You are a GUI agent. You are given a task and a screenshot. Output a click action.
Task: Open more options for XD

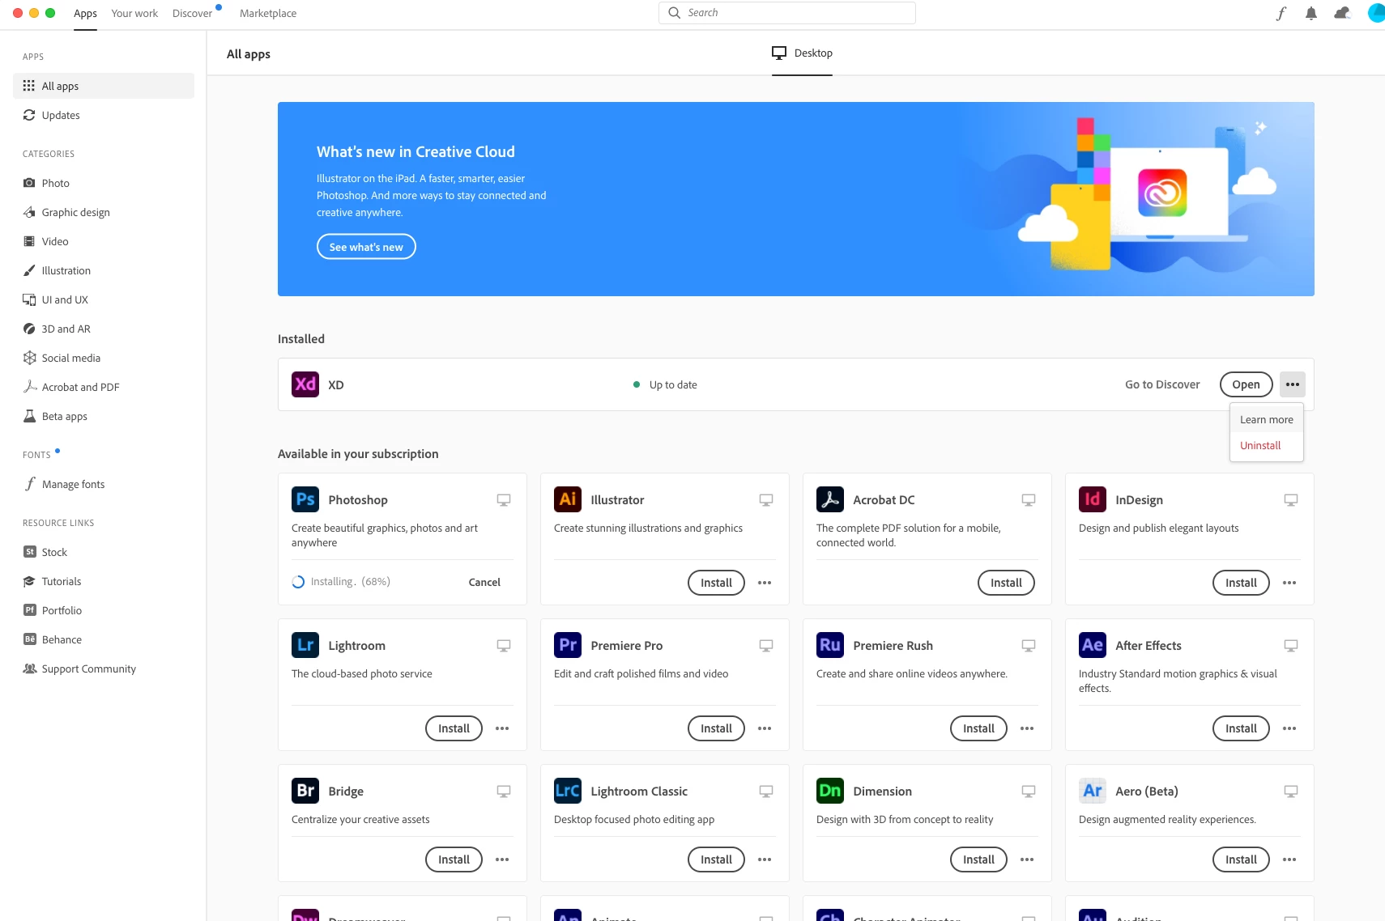1293,384
